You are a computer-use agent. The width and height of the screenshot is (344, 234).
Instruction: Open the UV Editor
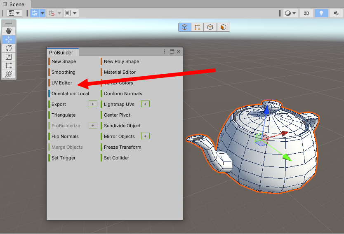(x=62, y=83)
